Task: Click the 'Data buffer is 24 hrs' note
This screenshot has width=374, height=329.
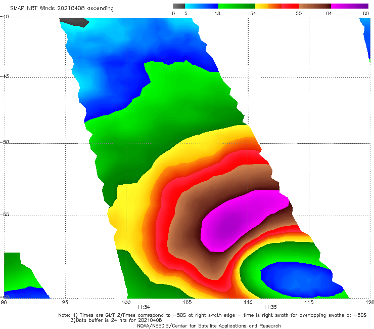Action: pos(116,320)
